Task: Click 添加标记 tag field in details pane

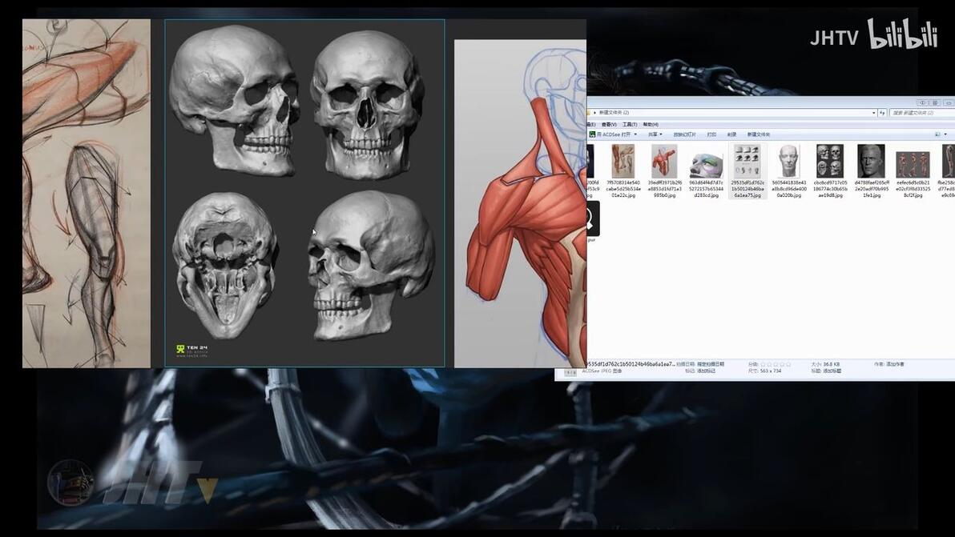Action: (x=707, y=371)
